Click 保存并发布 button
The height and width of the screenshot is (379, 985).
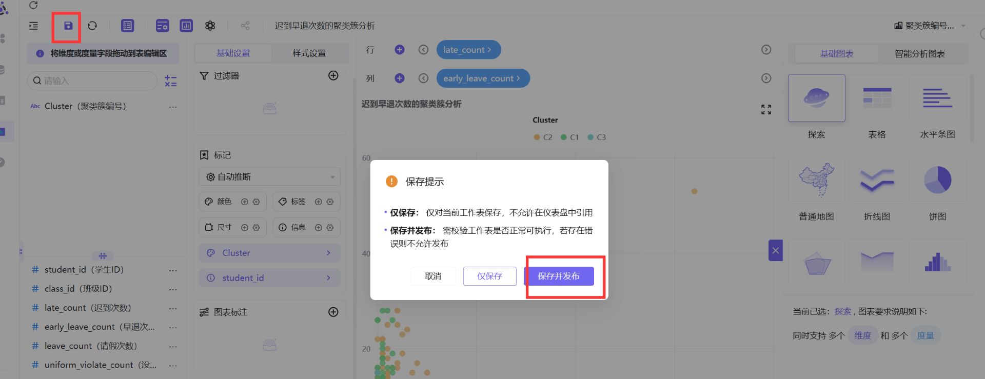tap(559, 276)
